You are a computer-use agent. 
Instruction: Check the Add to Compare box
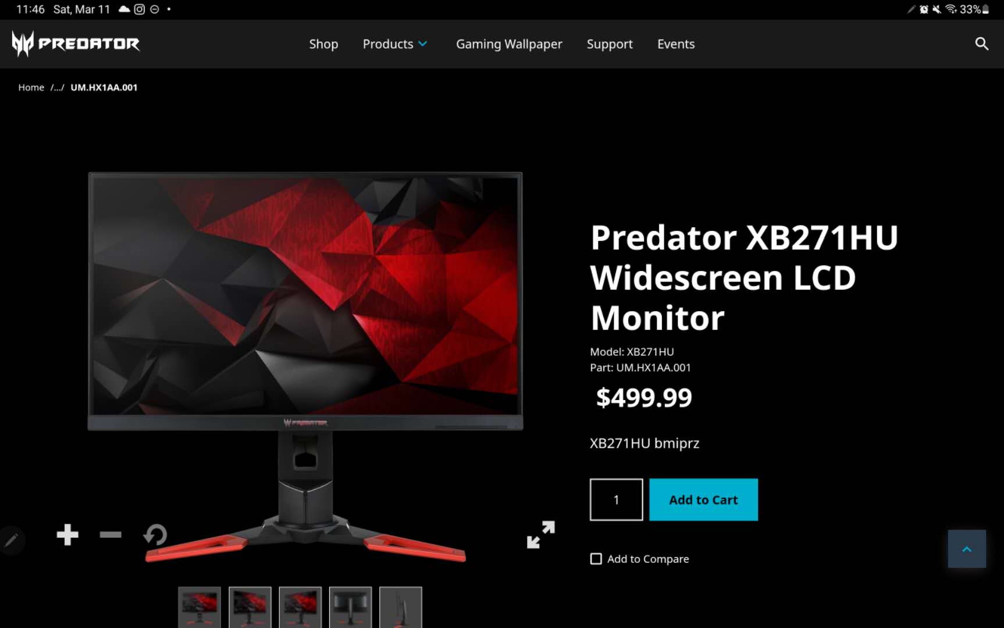[x=596, y=559]
